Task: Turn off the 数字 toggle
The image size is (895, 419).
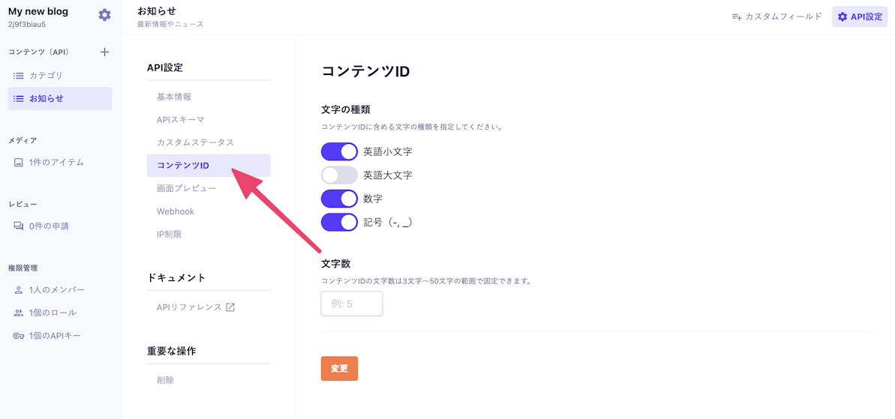Action: 339,199
